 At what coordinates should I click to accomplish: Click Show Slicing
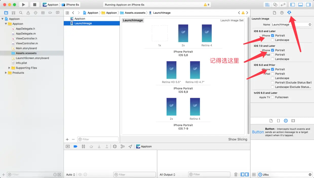tap(238, 139)
